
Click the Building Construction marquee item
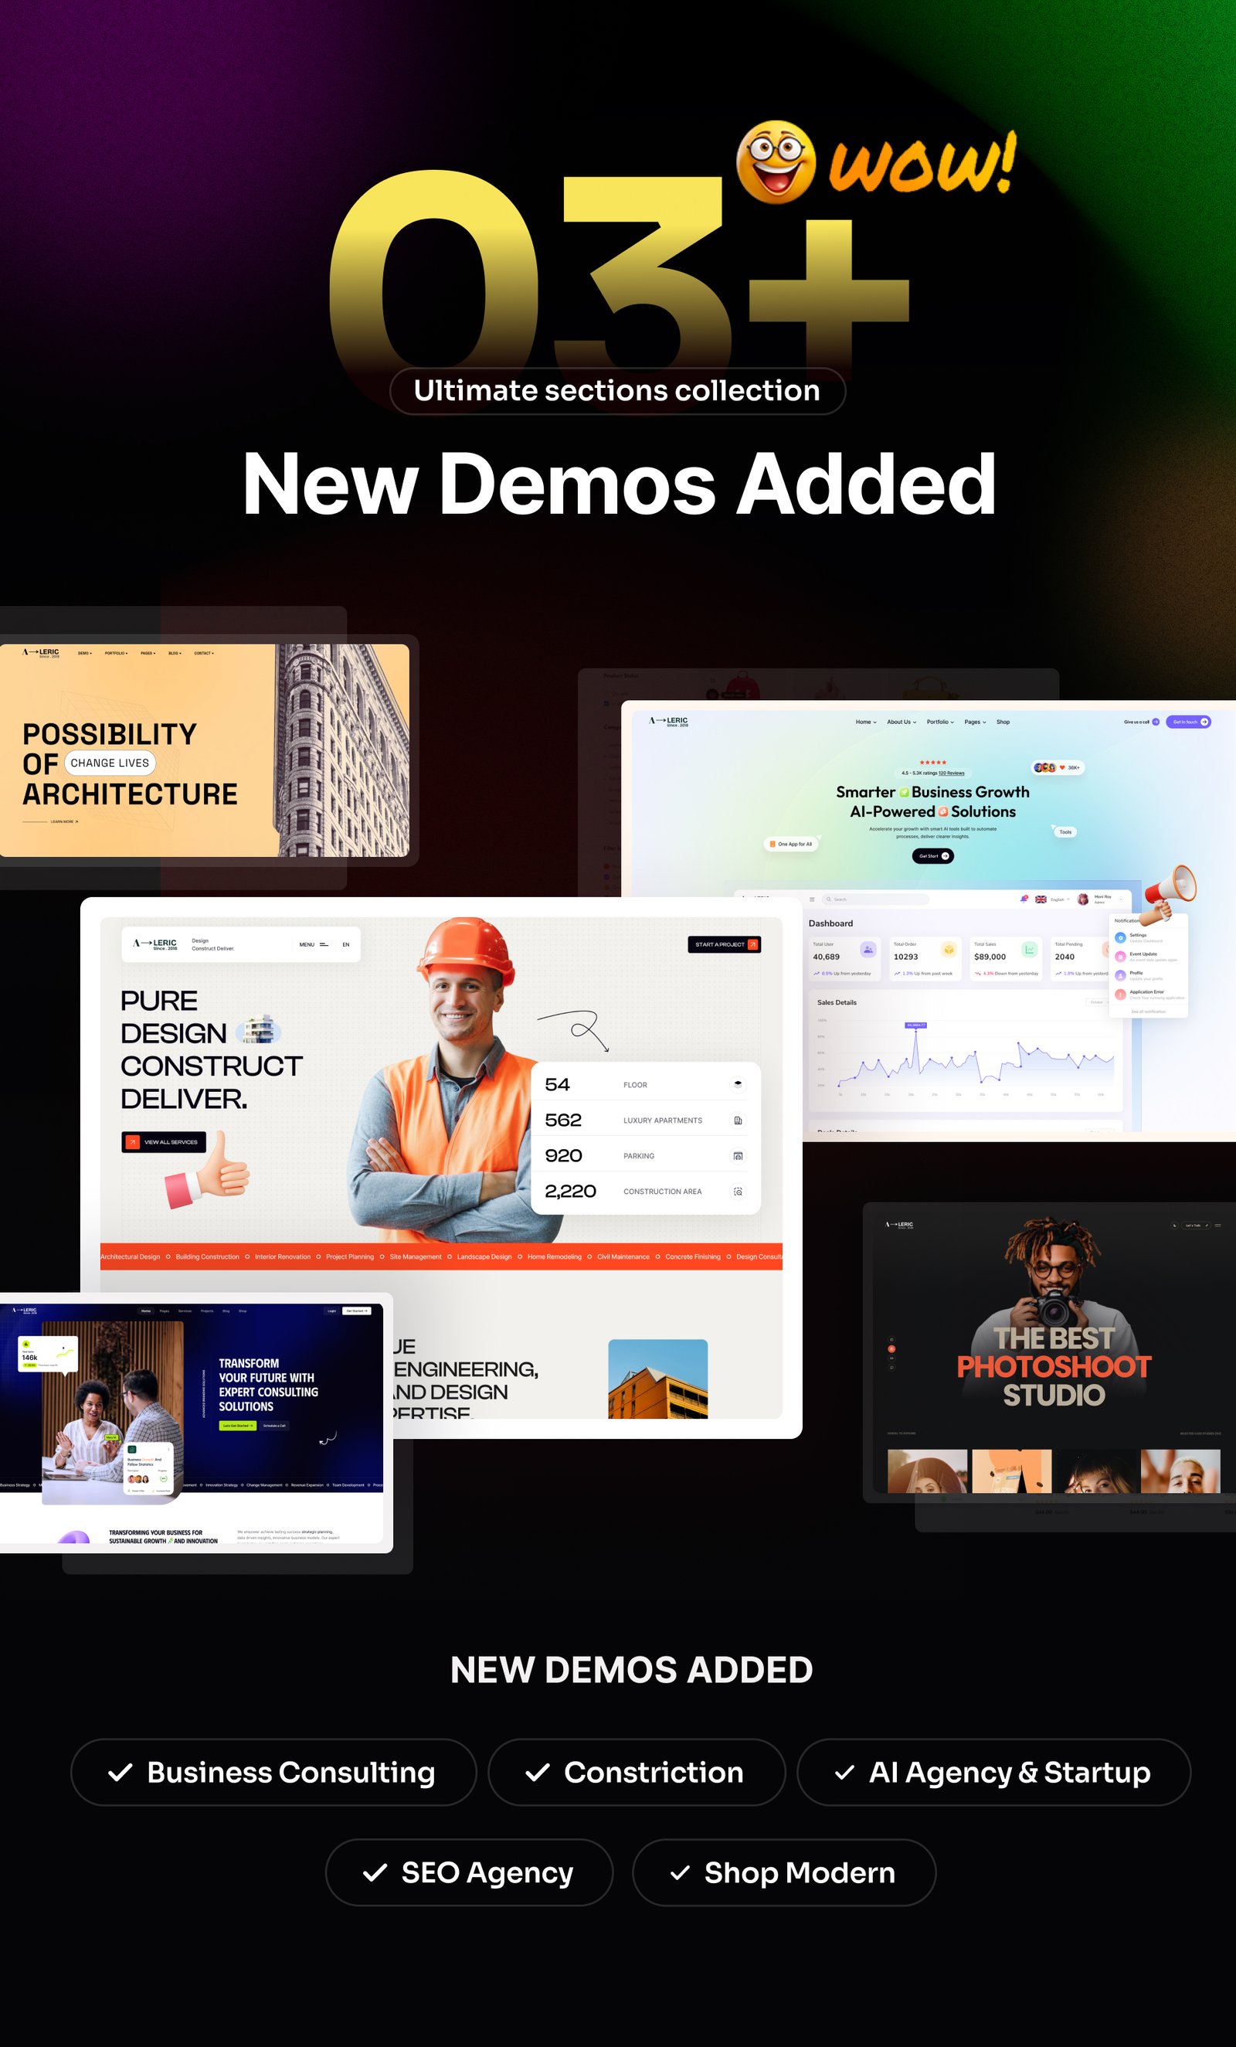207,1257
